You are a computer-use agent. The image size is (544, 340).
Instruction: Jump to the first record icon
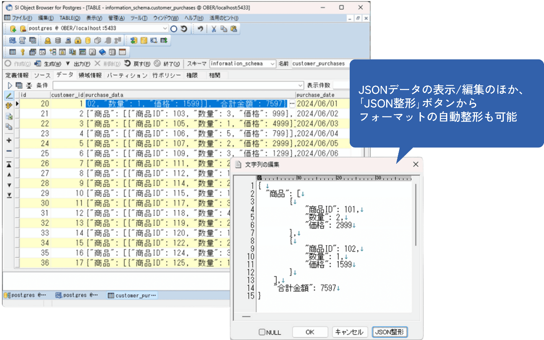pos(9,165)
